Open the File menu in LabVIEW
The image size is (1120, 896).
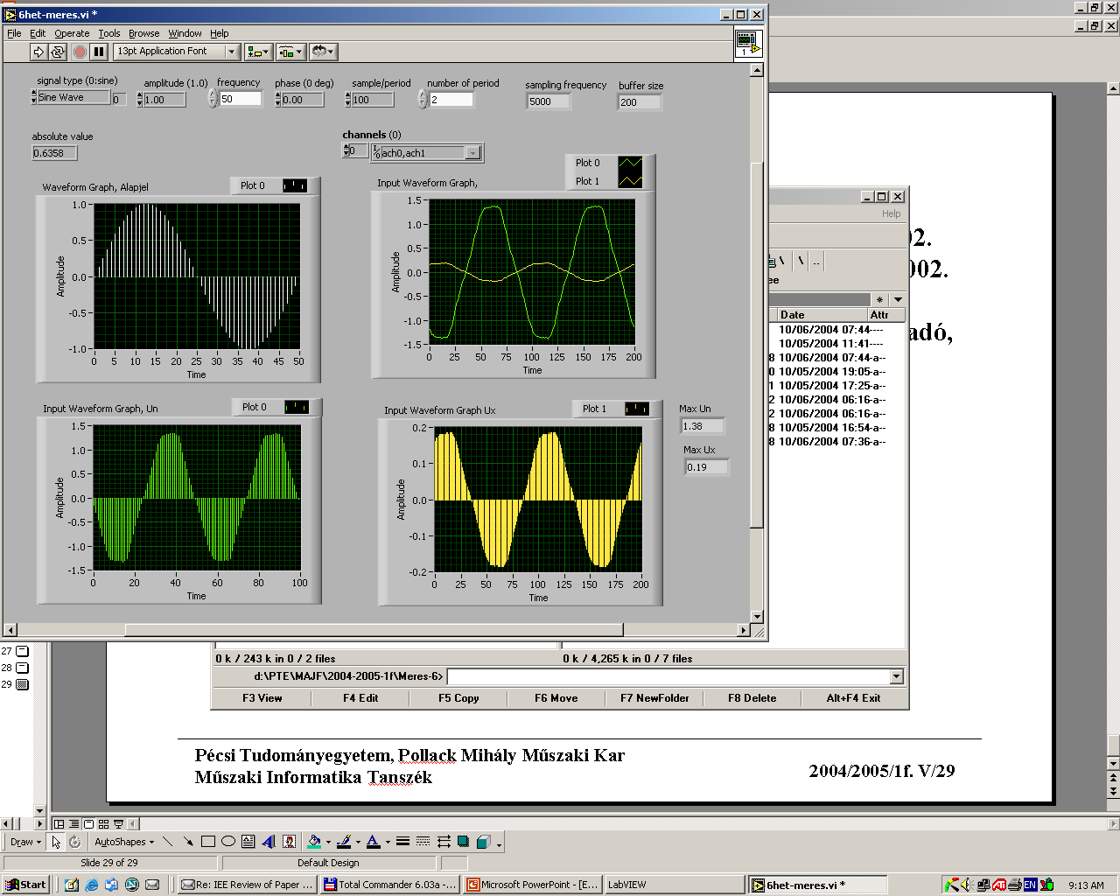(x=14, y=33)
